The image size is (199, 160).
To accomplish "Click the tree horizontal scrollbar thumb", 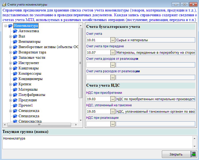I will click(x=39, y=125).
